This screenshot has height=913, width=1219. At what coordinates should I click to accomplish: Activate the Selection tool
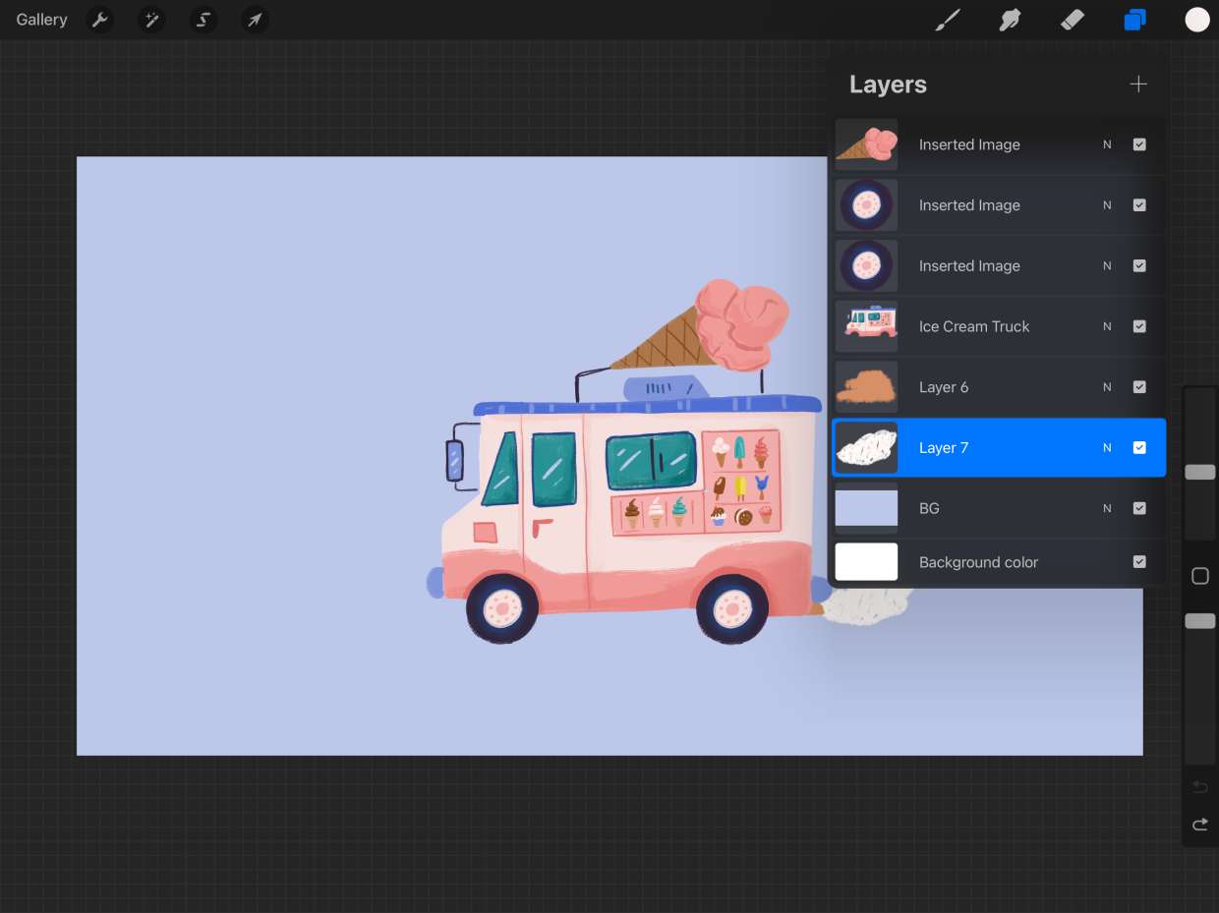tap(203, 20)
